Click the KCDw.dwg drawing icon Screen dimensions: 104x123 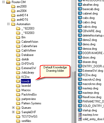pyautogui.click(x=80, y=75)
